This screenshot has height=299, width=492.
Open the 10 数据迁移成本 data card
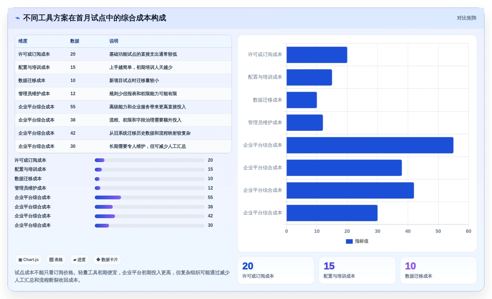pyautogui.click(x=438, y=270)
